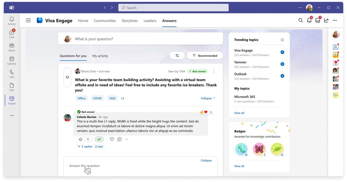The image size is (347, 182).
Task: Click the Teams search box
Action: pos(173,8)
